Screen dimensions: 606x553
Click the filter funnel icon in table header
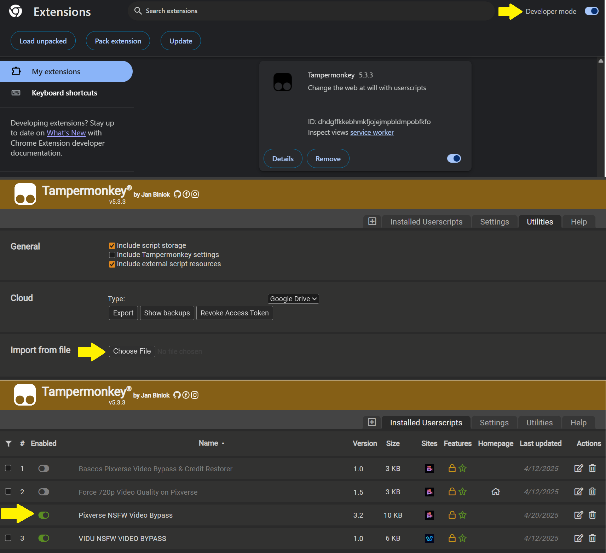tap(8, 443)
